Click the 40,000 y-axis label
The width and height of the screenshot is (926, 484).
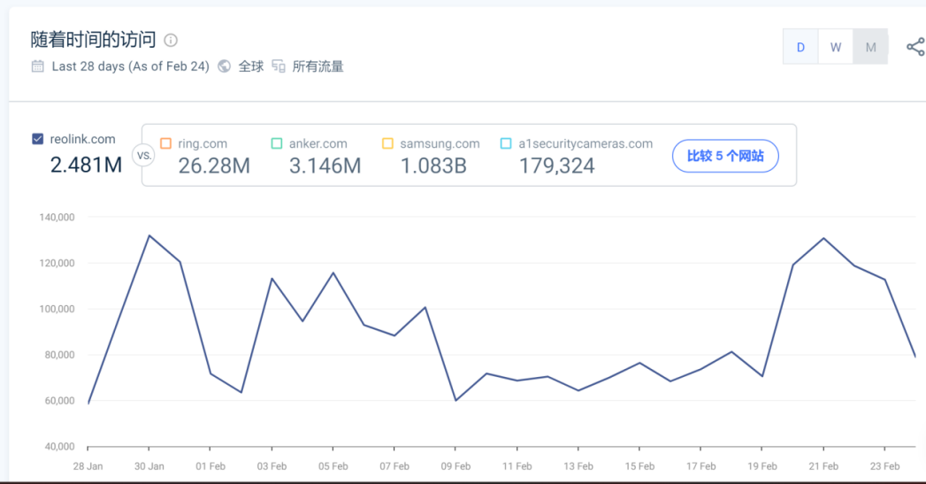(59, 447)
